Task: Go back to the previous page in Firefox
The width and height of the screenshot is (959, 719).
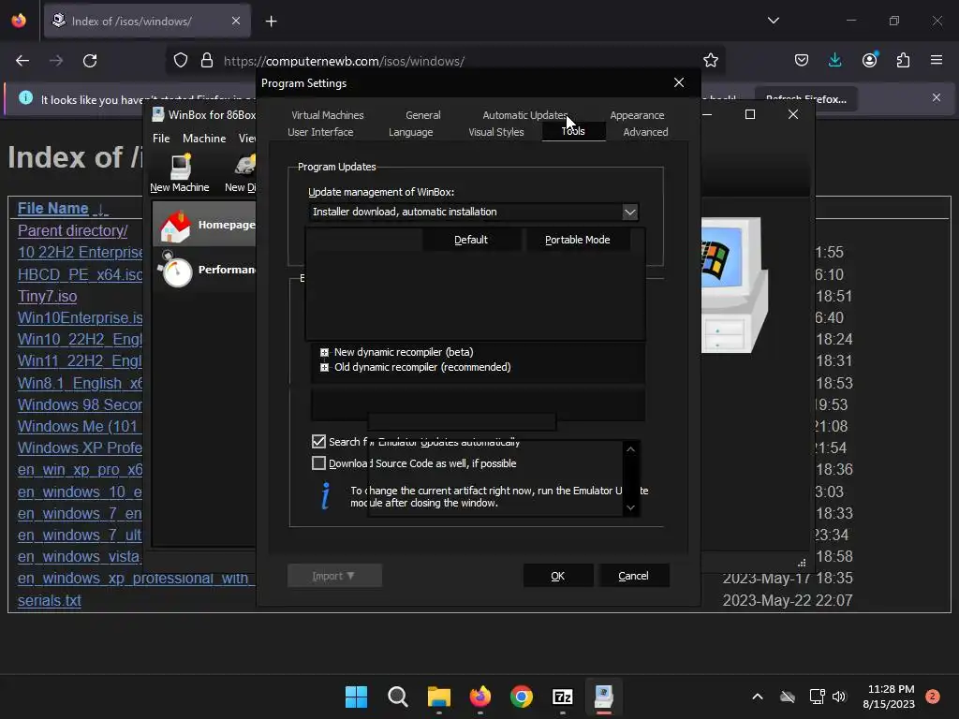Action: pos(22,61)
